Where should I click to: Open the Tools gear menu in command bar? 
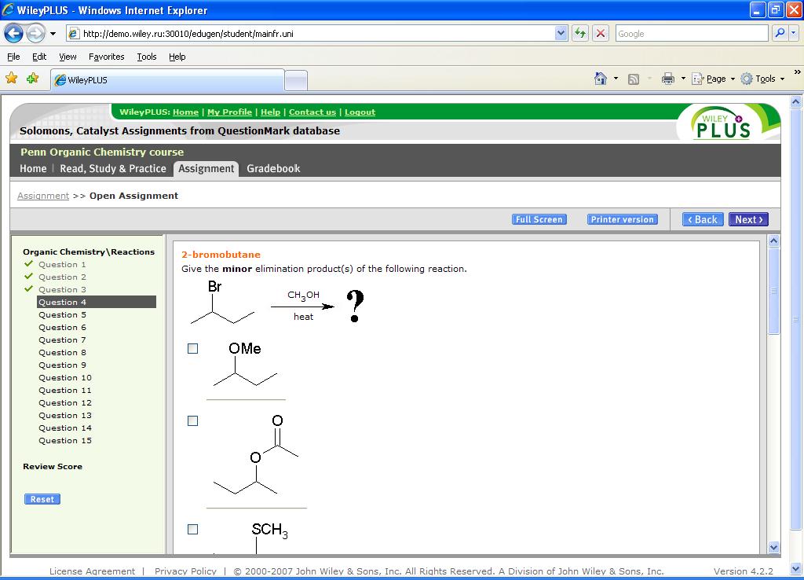click(x=763, y=79)
